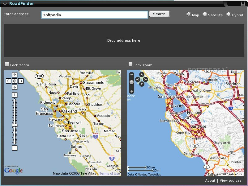Click Modesto label on Google map

pyautogui.click(x=103, y=116)
